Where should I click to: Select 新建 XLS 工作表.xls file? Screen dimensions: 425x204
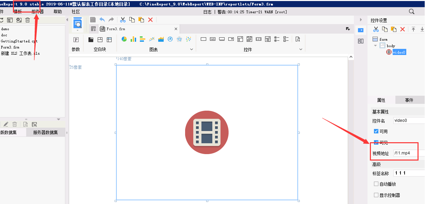click(x=20, y=53)
